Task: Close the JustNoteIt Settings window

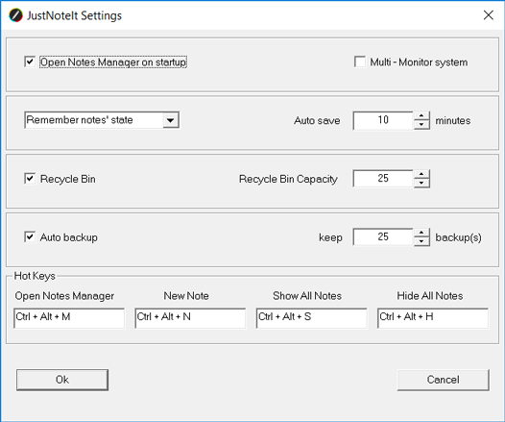Action: 489,14
